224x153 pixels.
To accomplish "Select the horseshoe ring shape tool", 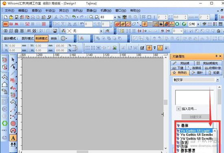I will 13,131.
